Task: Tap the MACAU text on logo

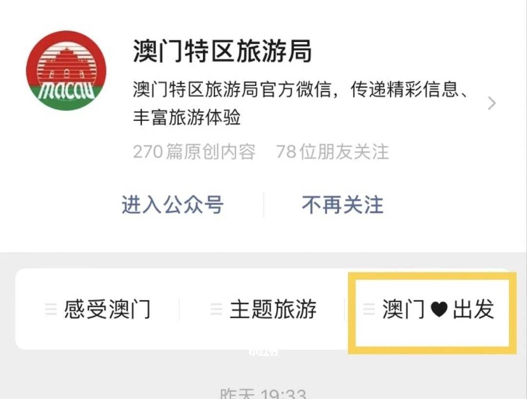Action: pos(66,91)
